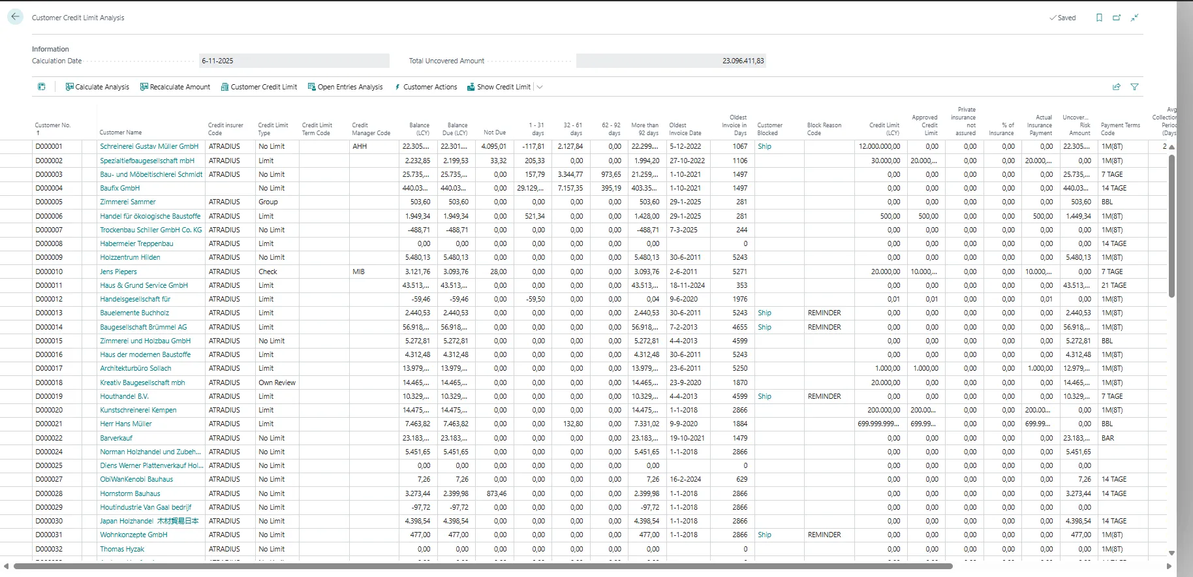Click the Calculation Date field

pos(294,61)
